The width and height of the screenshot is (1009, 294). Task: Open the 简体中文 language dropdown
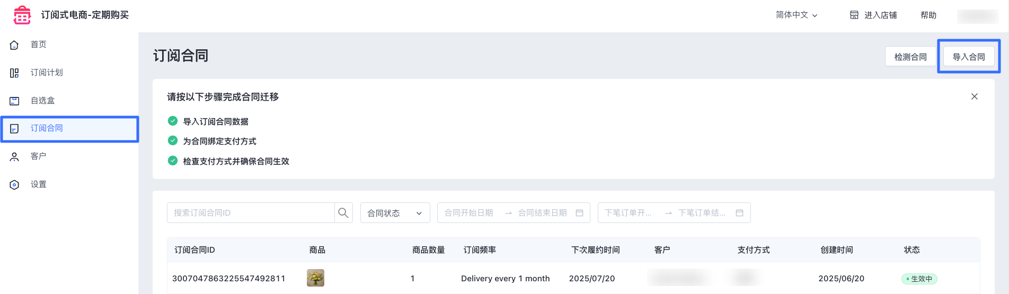796,15
